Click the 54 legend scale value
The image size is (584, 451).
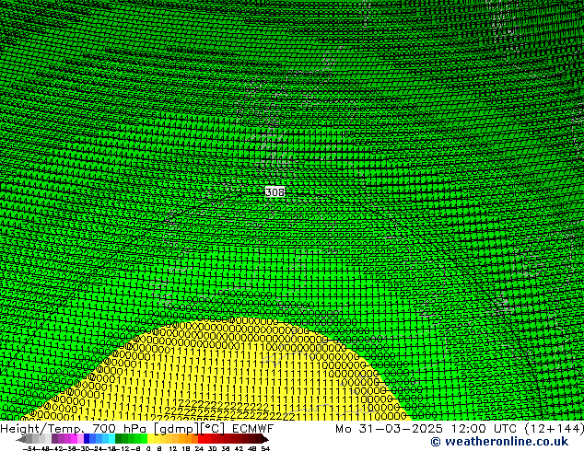(265, 449)
